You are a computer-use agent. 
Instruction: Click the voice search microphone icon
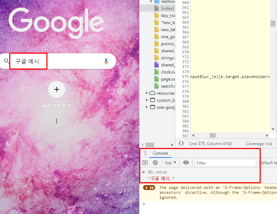pyautogui.click(x=106, y=61)
